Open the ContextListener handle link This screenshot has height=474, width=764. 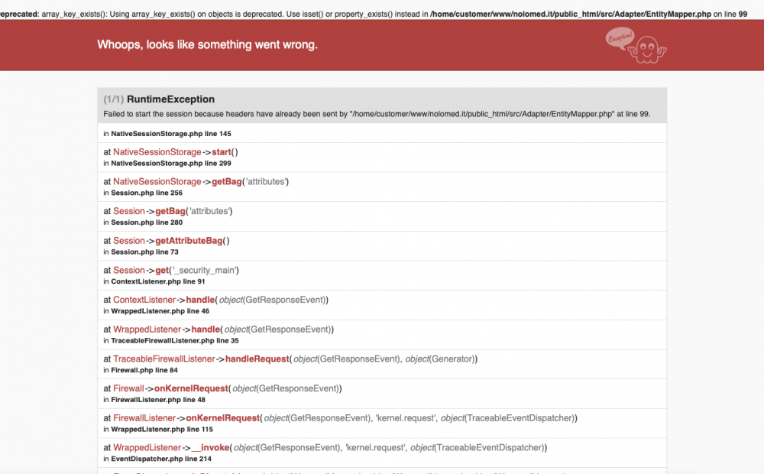tap(144, 299)
